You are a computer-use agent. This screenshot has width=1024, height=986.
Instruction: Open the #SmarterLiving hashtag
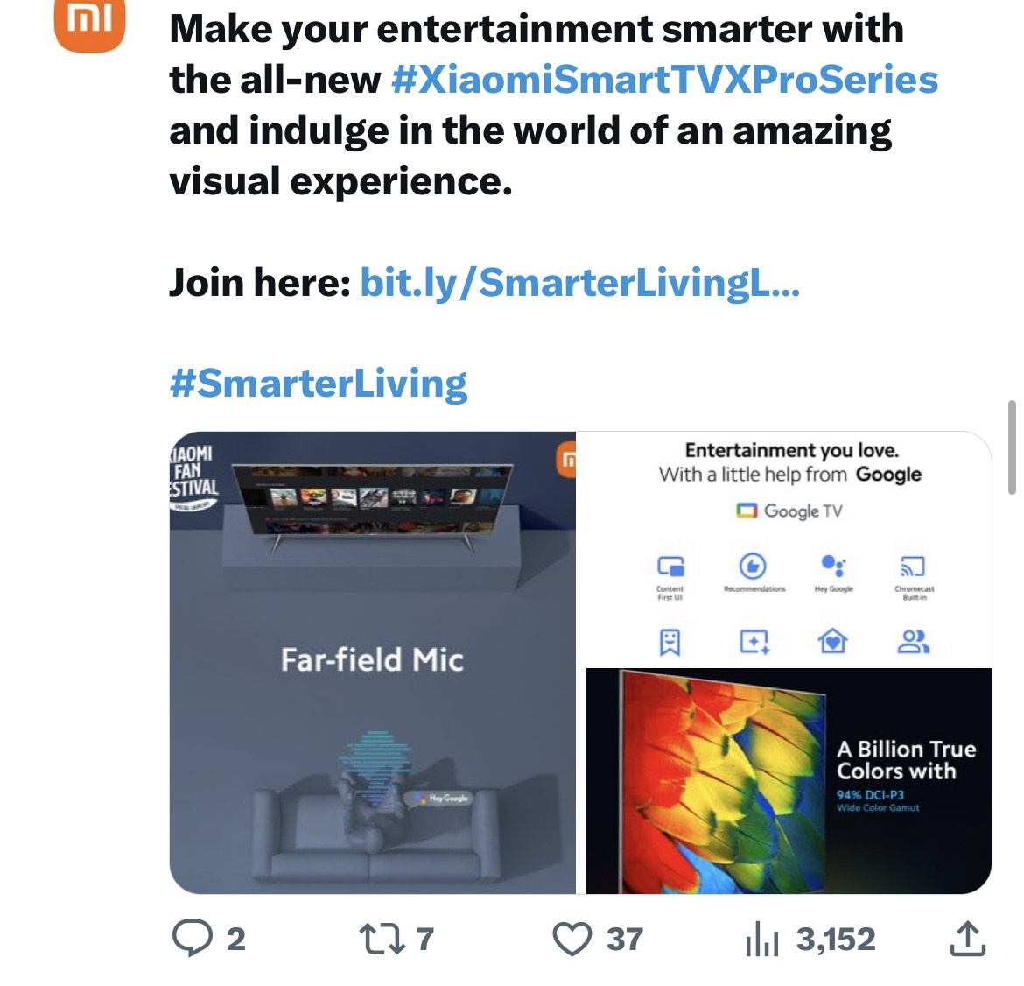coord(319,384)
